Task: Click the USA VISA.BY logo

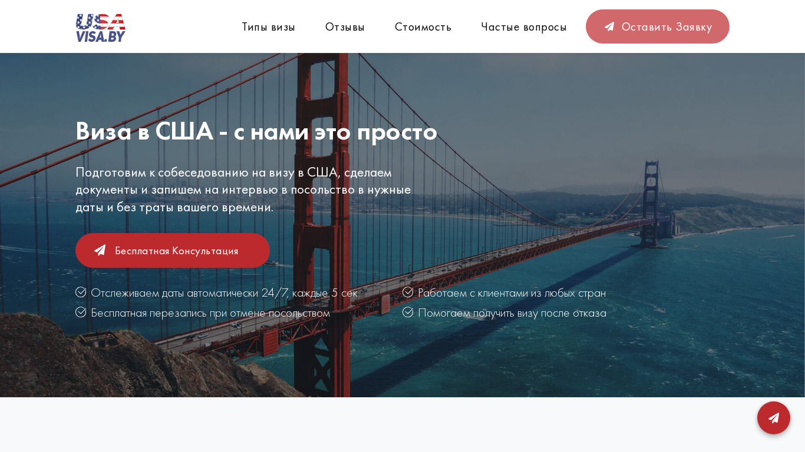Action: [x=101, y=28]
